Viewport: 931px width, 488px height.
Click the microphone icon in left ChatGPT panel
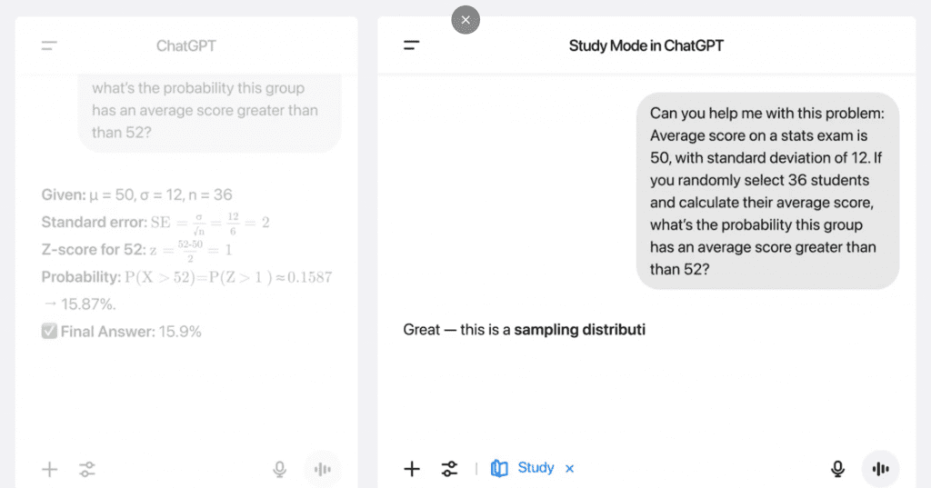click(x=280, y=470)
